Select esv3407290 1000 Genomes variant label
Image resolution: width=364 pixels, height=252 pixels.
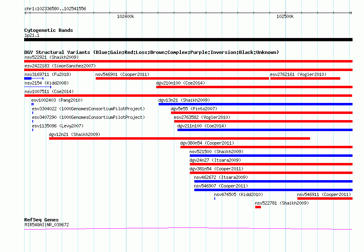click(88, 117)
